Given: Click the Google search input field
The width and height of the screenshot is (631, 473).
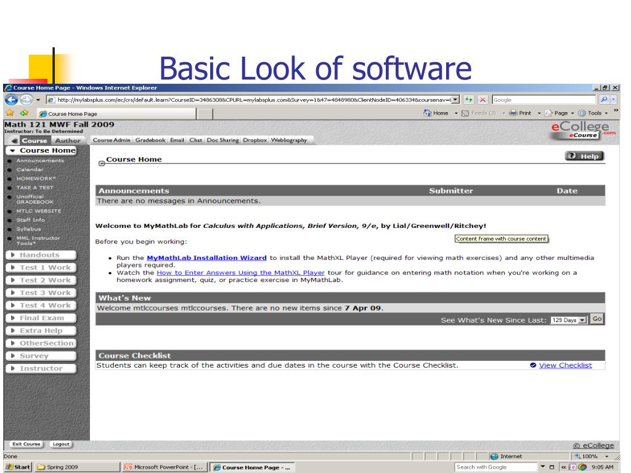Looking at the screenshot, I should tap(543, 100).
